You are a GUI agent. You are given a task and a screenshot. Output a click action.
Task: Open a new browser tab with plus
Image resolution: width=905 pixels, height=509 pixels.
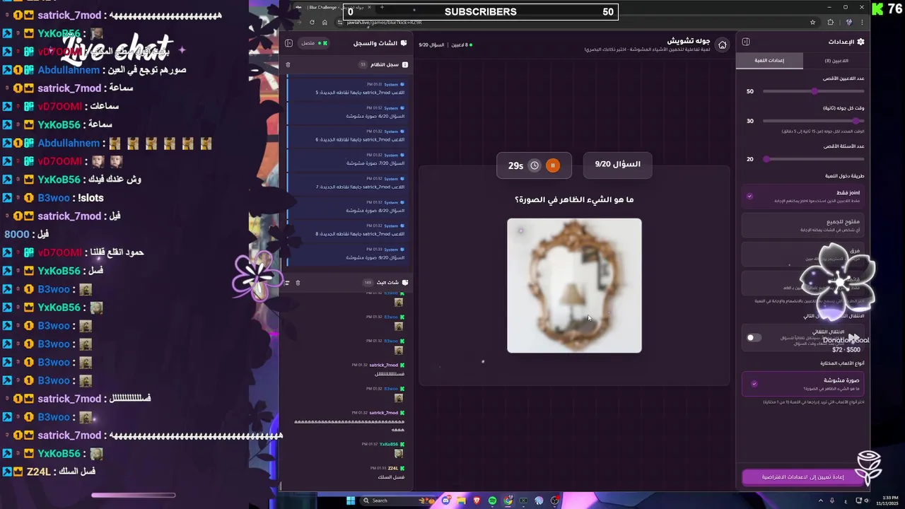coord(382,8)
